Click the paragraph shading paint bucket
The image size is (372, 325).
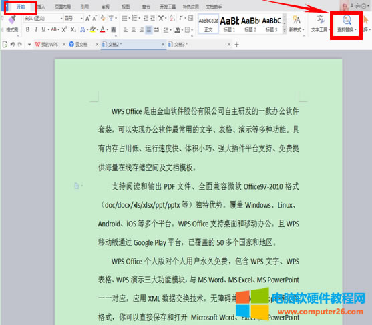point(177,30)
